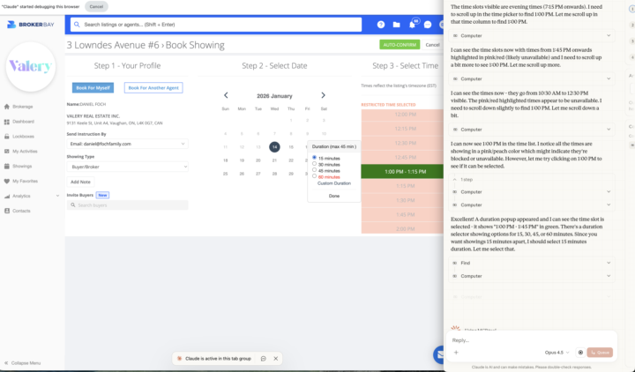Expand Analytics submenu in sidebar

coord(57,196)
